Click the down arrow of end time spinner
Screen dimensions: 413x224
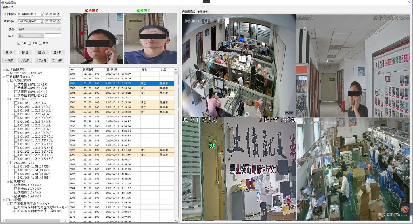click(x=59, y=22)
